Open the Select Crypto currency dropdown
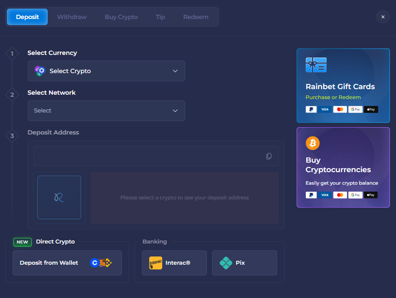396x298 pixels. (x=106, y=71)
